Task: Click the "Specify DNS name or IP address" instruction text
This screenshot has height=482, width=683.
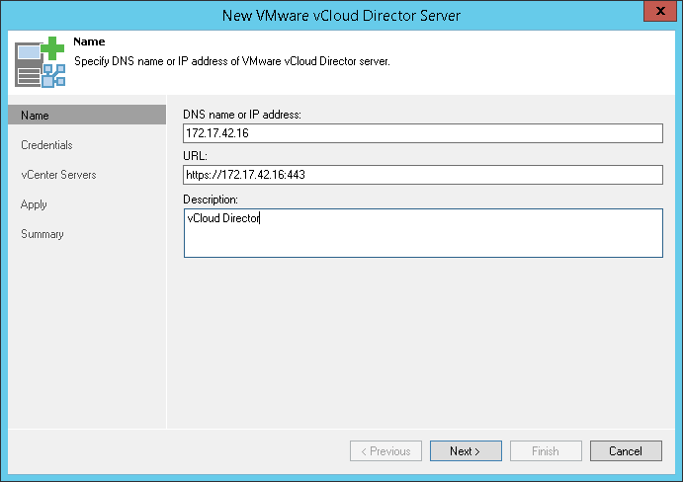Action: [232, 61]
